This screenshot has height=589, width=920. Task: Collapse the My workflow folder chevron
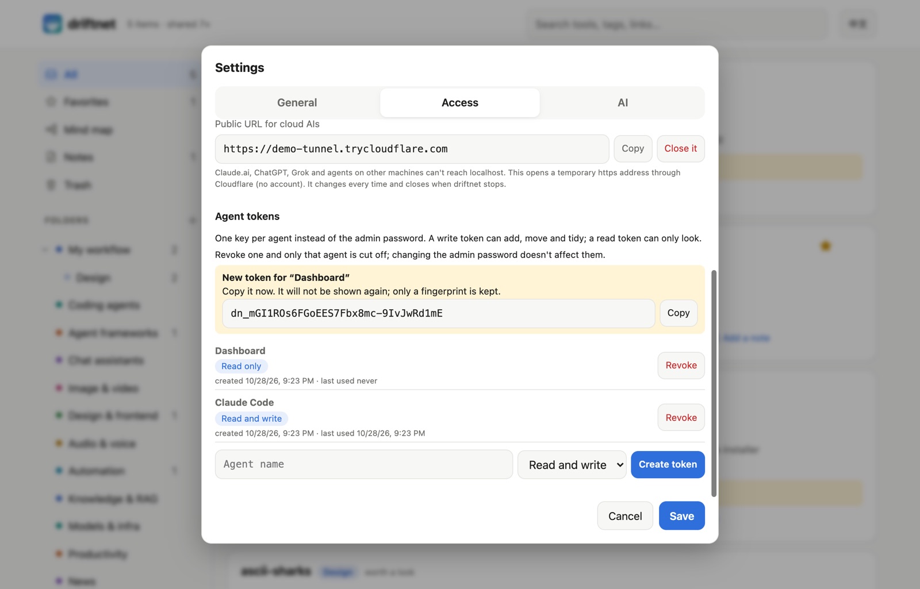tap(45, 250)
